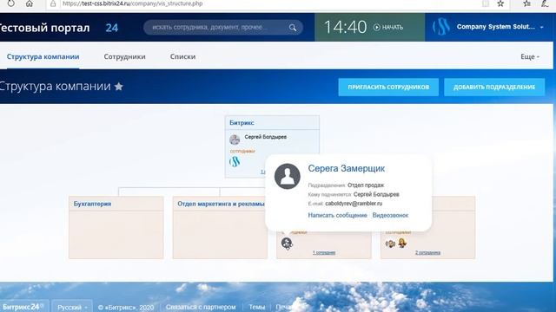The width and height of the screenshot is (556, 312).
Task: Expand the Еще menu
Action: (530, 56)
